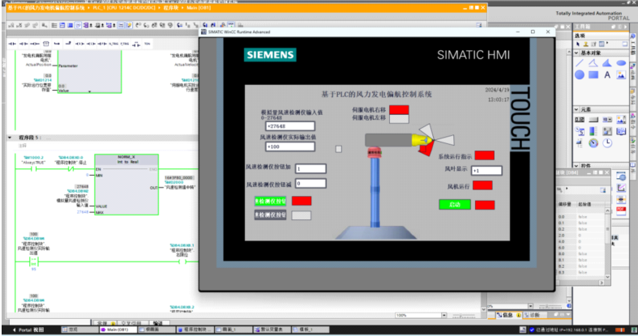This screenshot has height=336, width=638.
Task: Select the Graphic I/O field element
Action: pyautogui.click(x=621, y=120)
